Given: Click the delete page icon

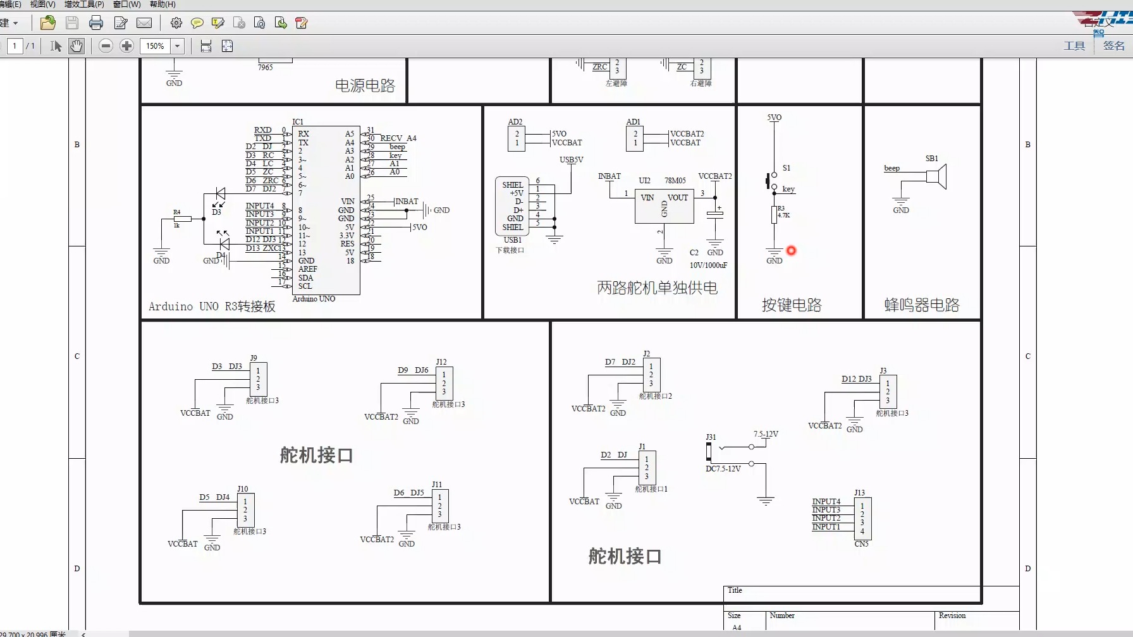Looking at the screenshot, I should point(239,23).
